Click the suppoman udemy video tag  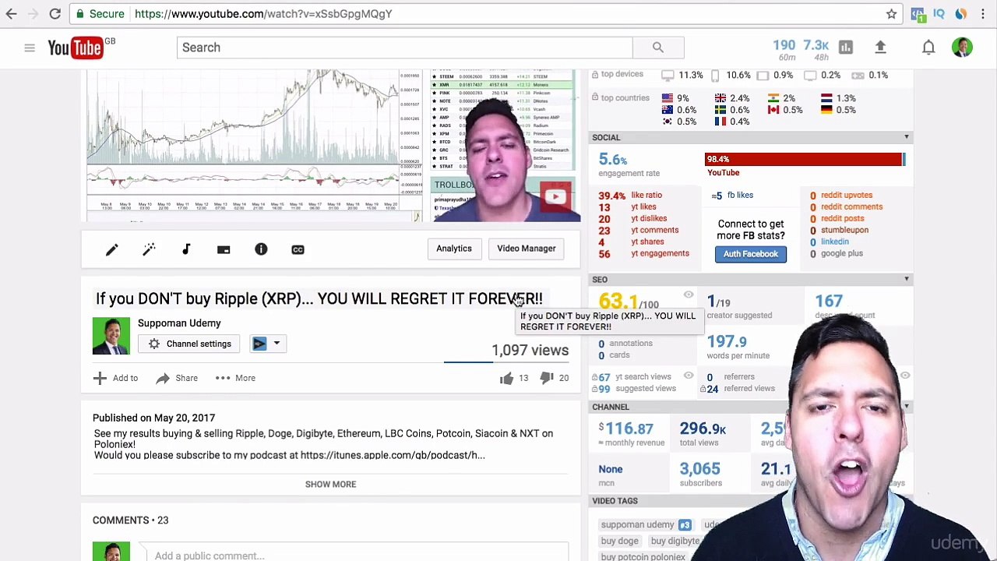(x=637, y=524)
